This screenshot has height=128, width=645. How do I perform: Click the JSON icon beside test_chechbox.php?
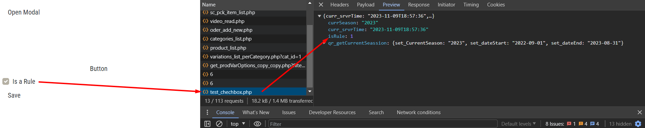[x=205, y=92]
